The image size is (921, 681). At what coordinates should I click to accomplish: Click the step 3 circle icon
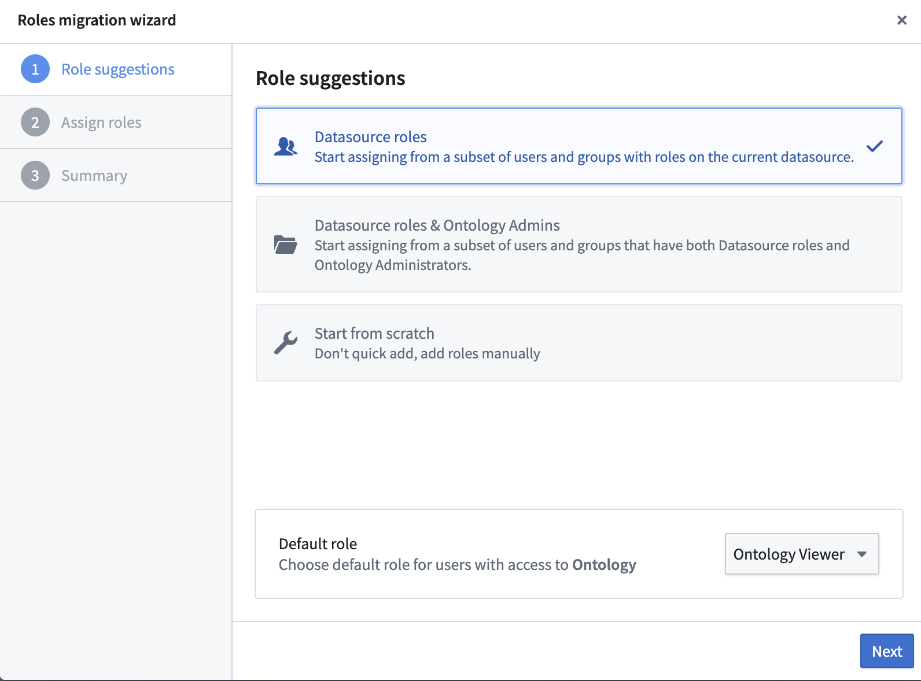click(35, 176)
